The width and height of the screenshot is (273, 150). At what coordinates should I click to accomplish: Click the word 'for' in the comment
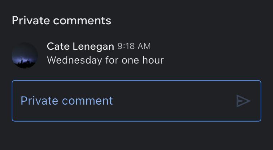[x=112, y=60]
